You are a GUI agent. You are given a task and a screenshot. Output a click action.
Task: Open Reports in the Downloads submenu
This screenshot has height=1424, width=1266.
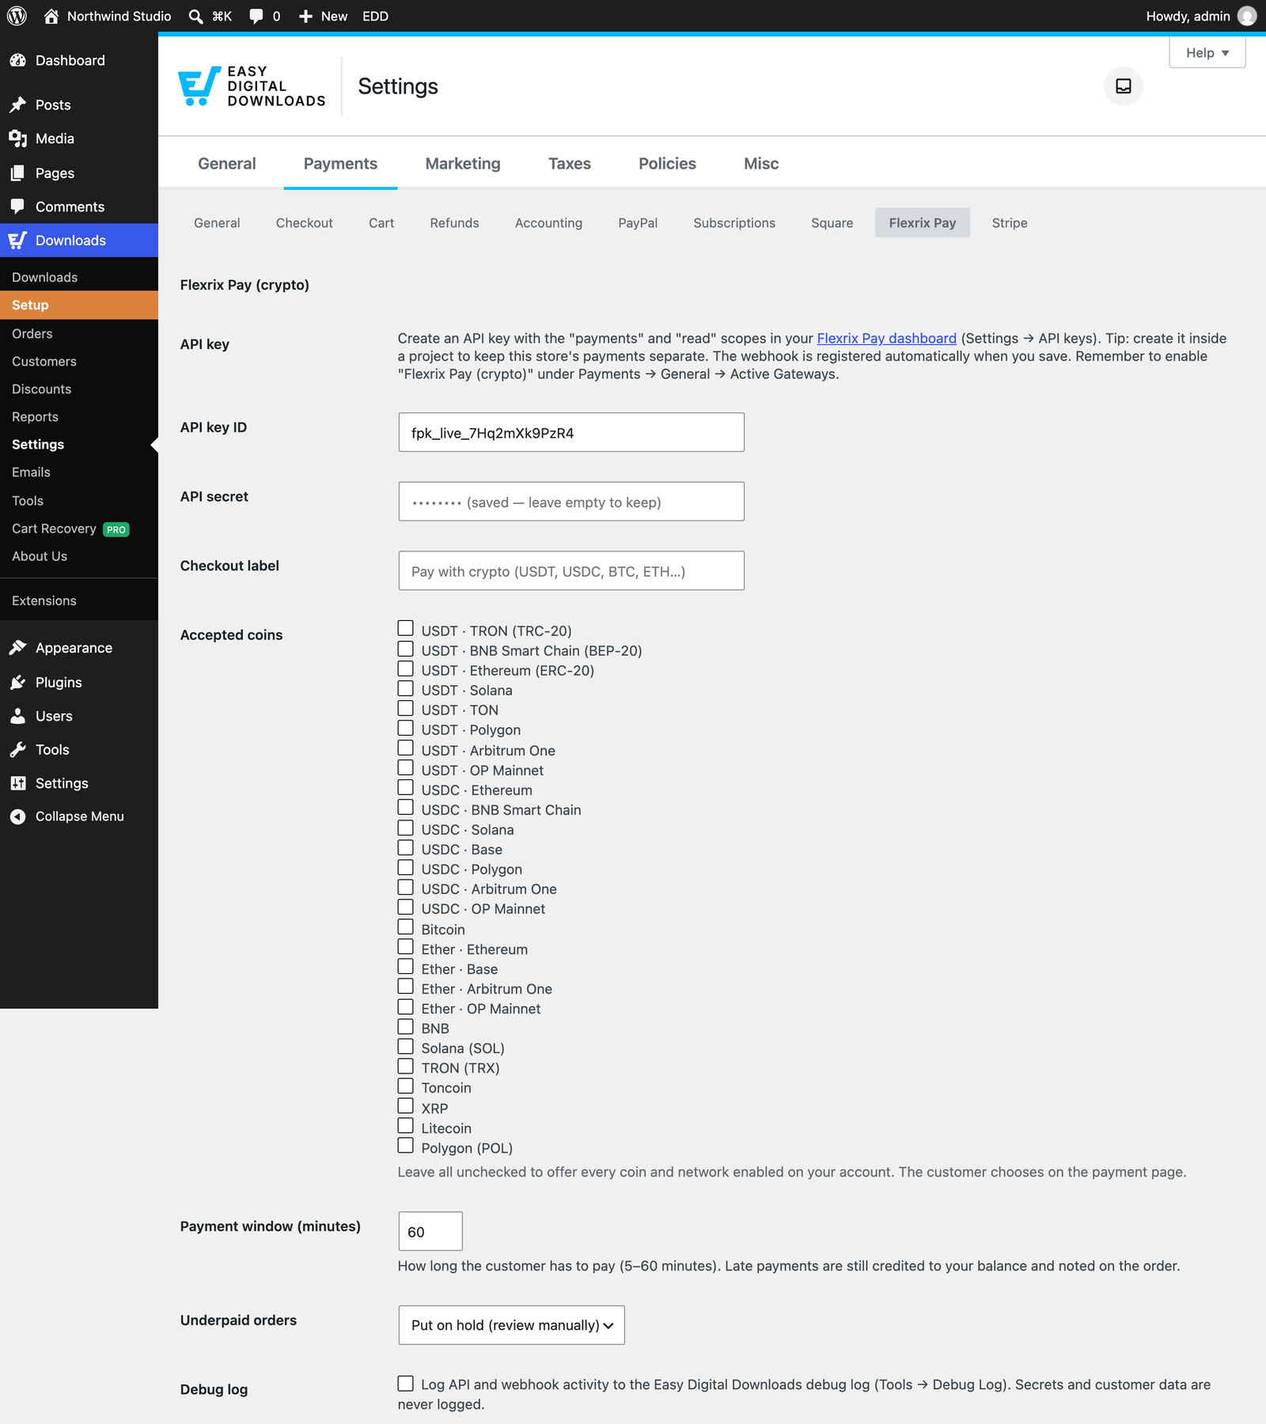pyautogui.click(x=36, y=417)
